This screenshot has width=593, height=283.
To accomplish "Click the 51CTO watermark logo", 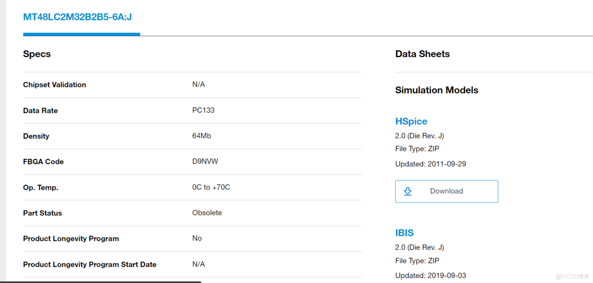I will pos(572,276).
